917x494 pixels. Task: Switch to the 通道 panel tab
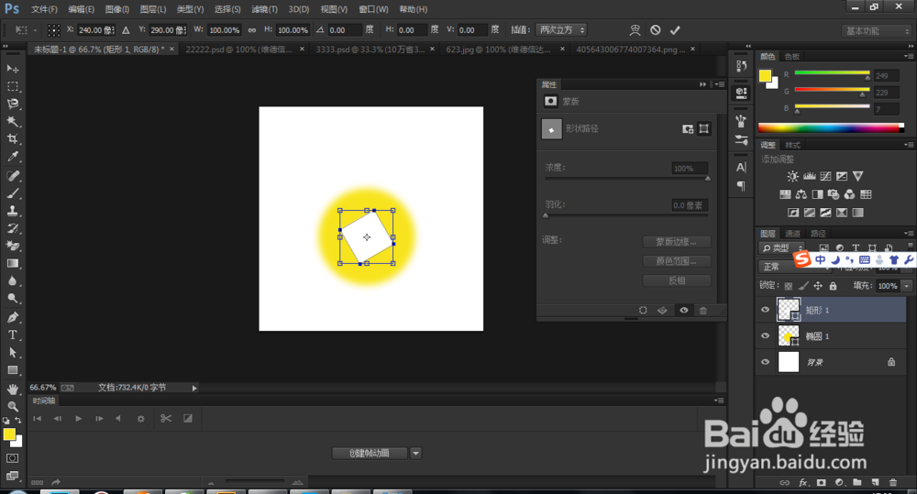point(792,234)
